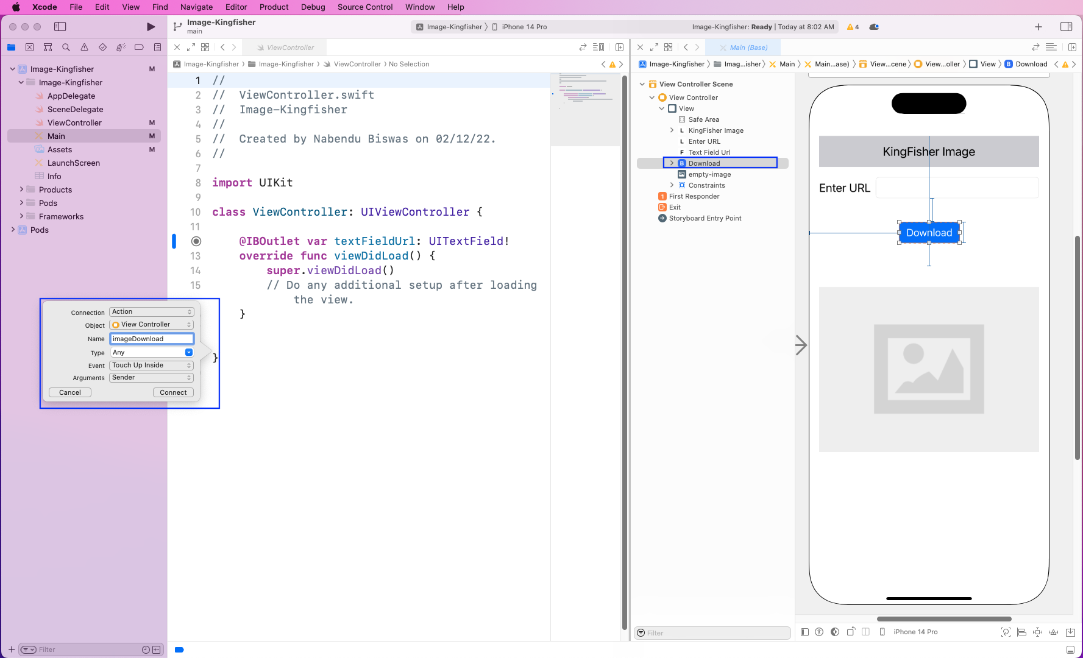Open the Symbol navigator tab
The height and width of the screenshot is (658, 1083).
[x=48, y=48]
